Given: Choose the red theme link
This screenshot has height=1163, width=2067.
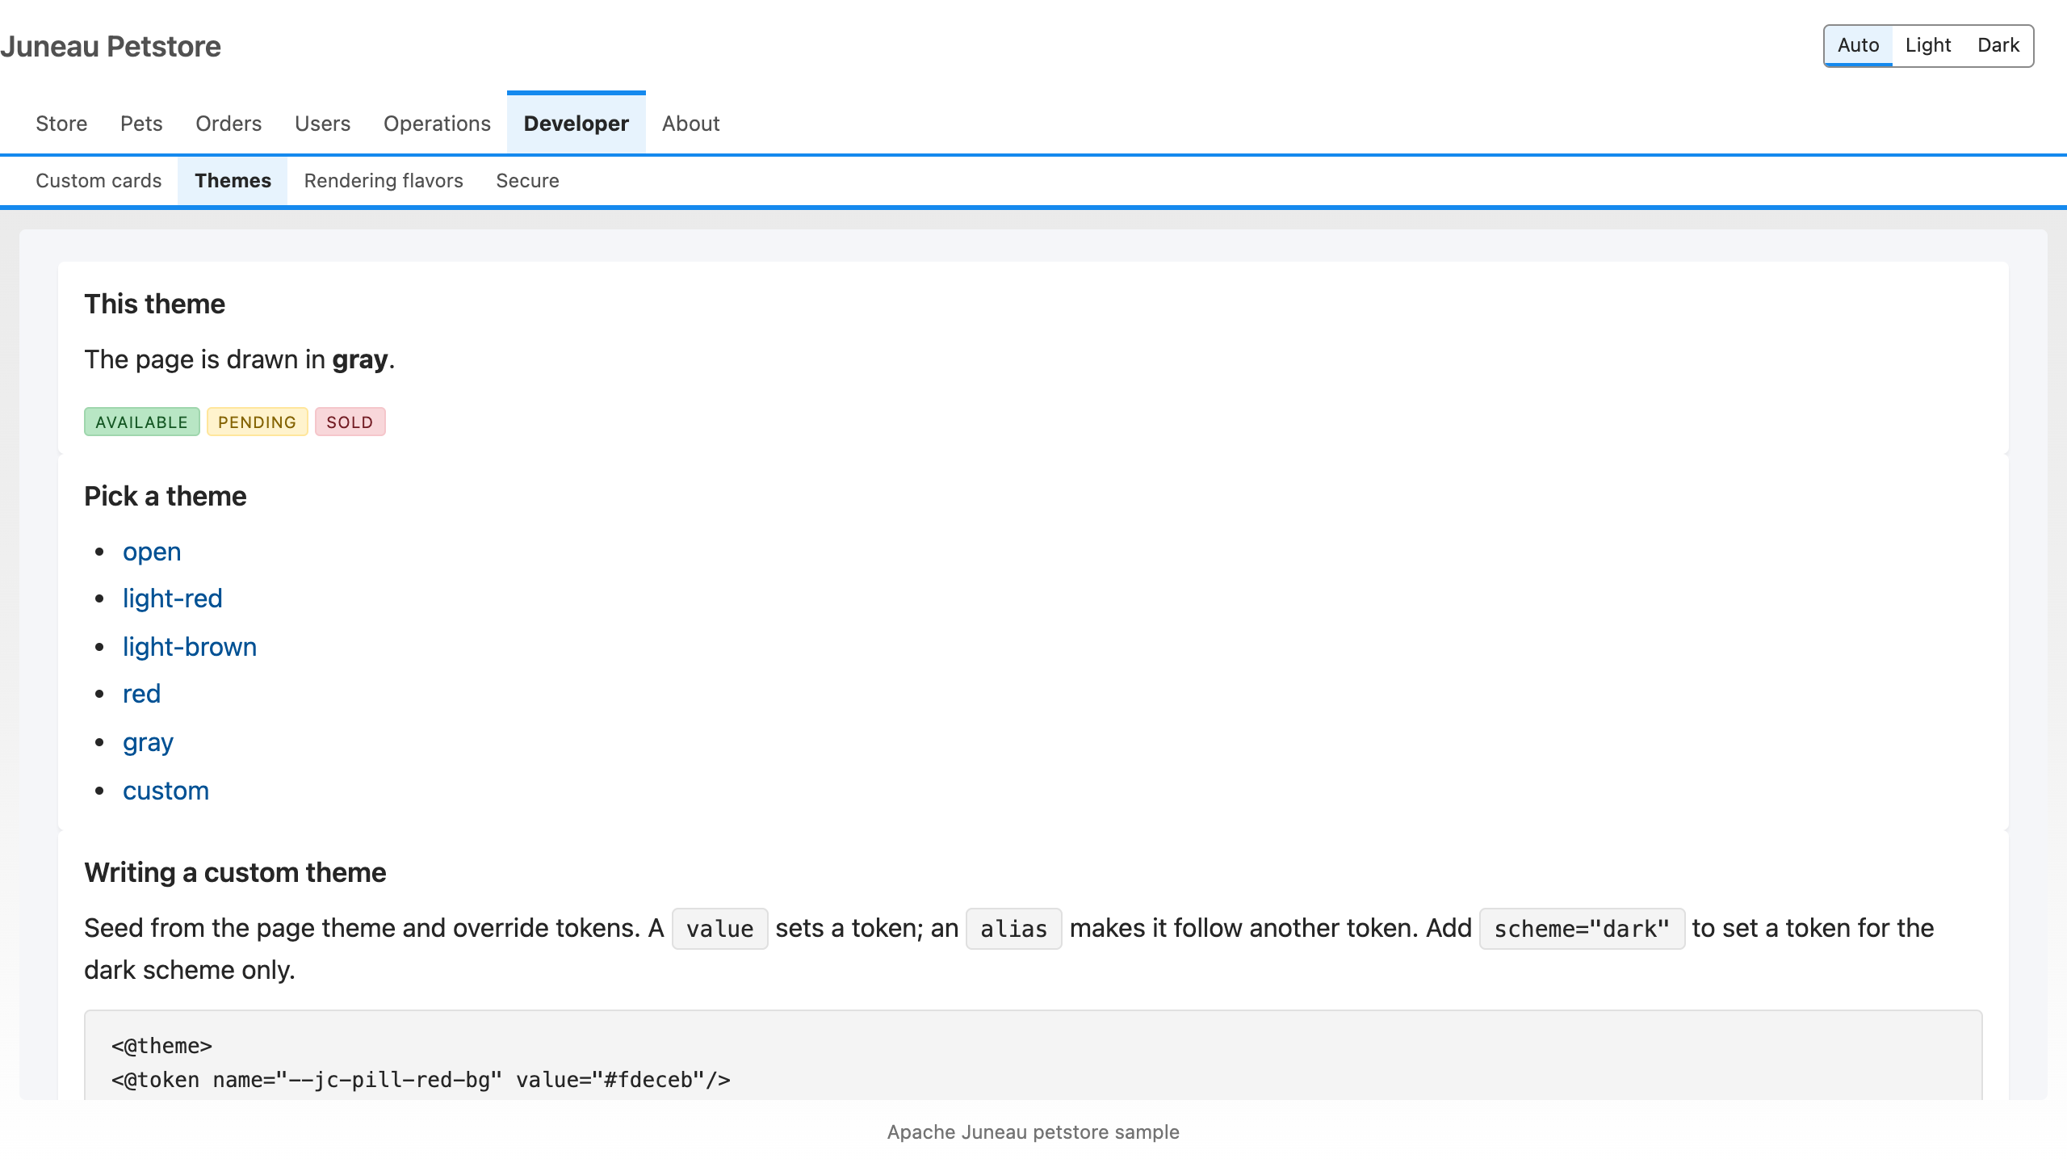Looking at the screenshot, I should point(141,695).
